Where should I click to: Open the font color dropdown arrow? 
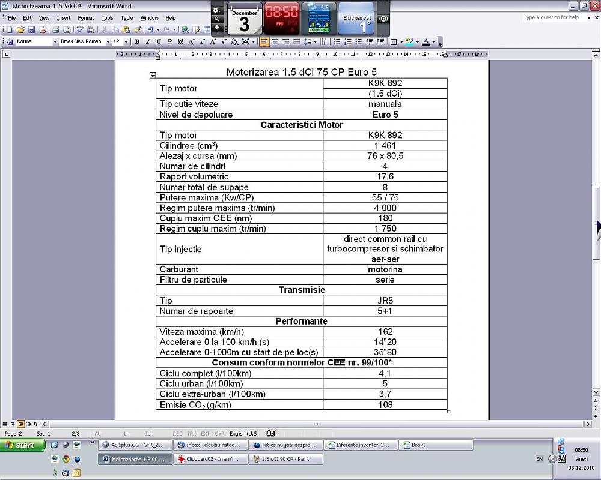434,42
